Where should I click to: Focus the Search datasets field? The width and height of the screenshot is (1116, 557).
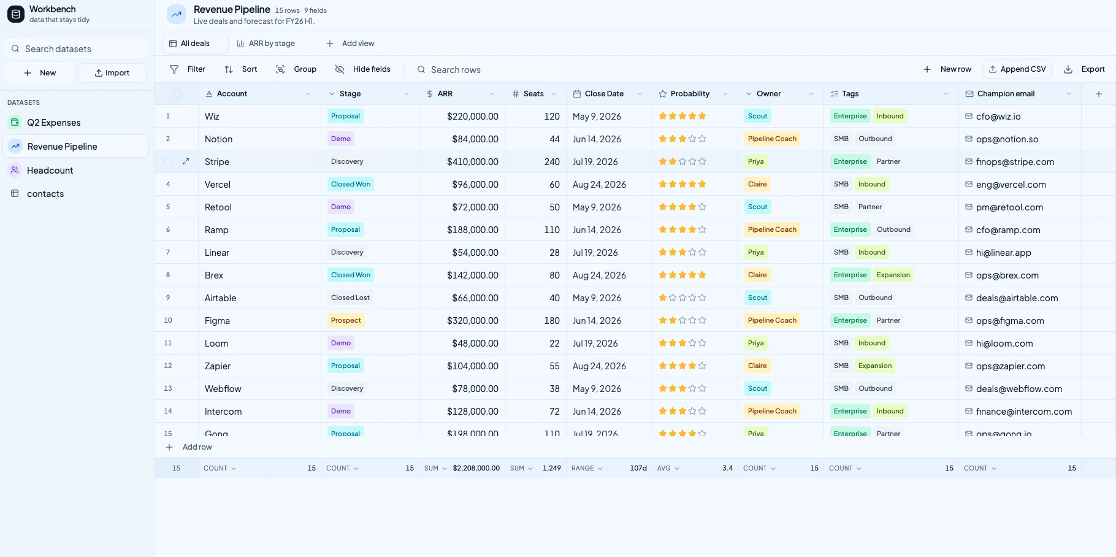coord(76,48)
